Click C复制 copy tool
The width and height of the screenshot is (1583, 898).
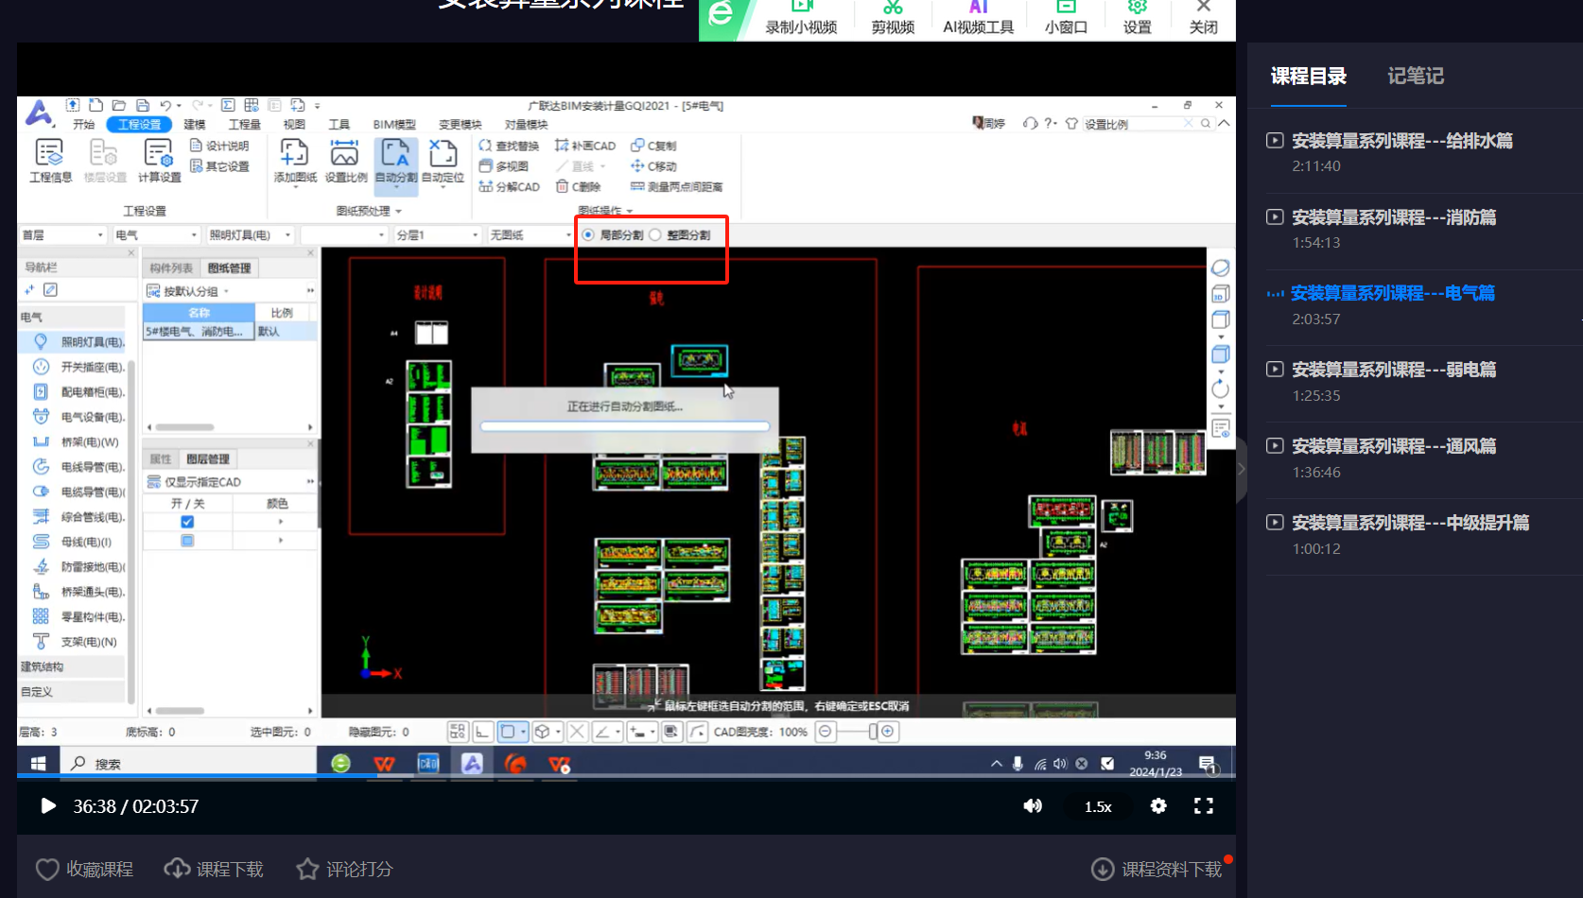pyautogui.click(x=653, y=146)
